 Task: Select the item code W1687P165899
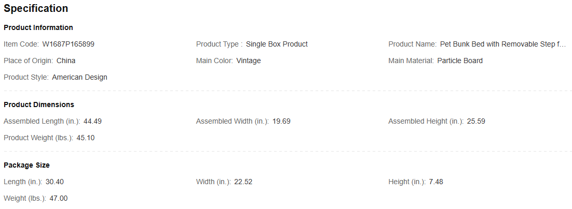tap(68, 44)
